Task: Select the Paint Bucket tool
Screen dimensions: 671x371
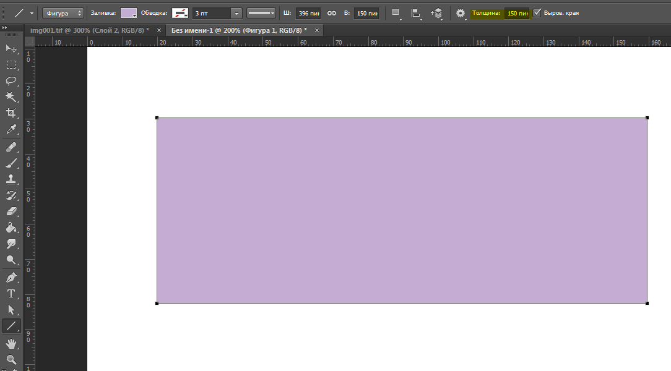Action: point(11,228)
